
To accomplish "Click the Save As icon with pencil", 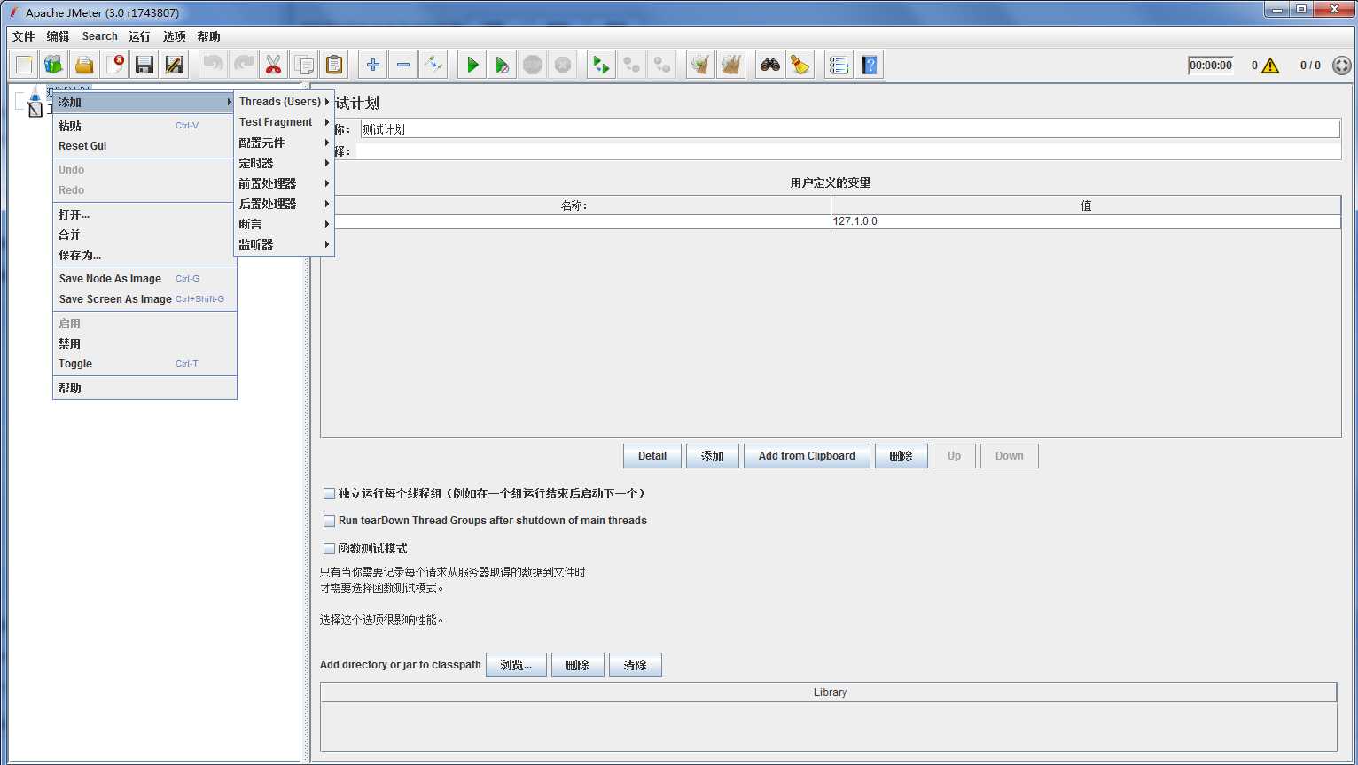I will (x=175, y=65).
